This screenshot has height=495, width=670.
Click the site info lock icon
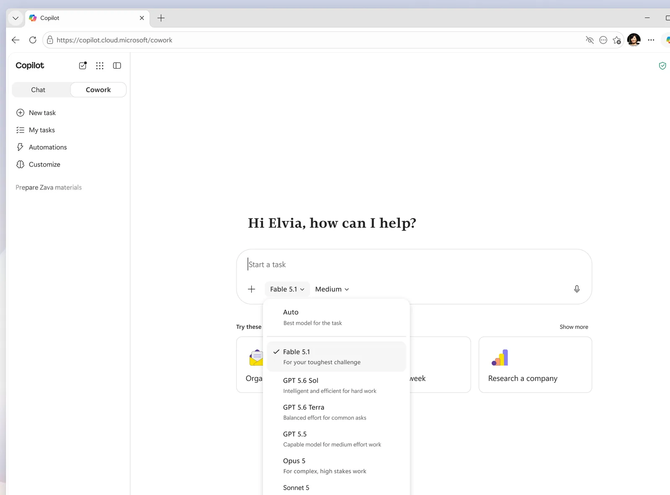[x=50, y=40]
